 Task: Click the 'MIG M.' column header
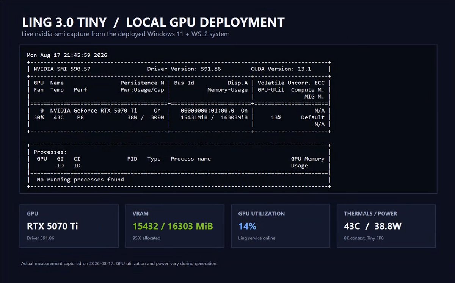pyautogui.click(x=315, y=97)
